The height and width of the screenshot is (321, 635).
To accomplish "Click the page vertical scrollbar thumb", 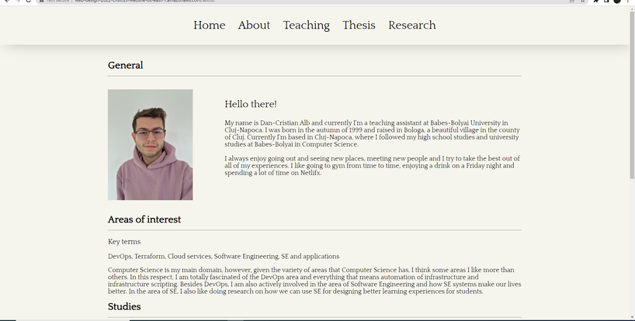I will point(632,95).
